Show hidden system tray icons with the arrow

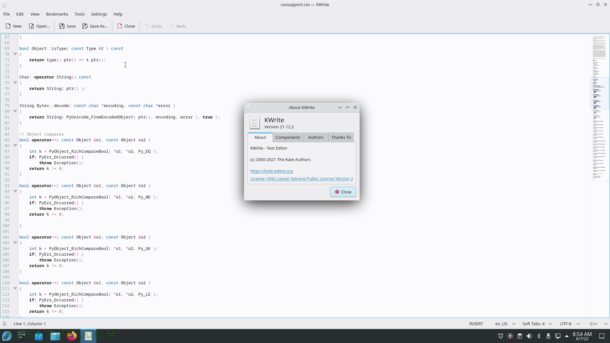[x=567, y=336]
